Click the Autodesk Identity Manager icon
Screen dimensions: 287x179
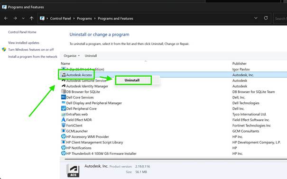[64, 86]
